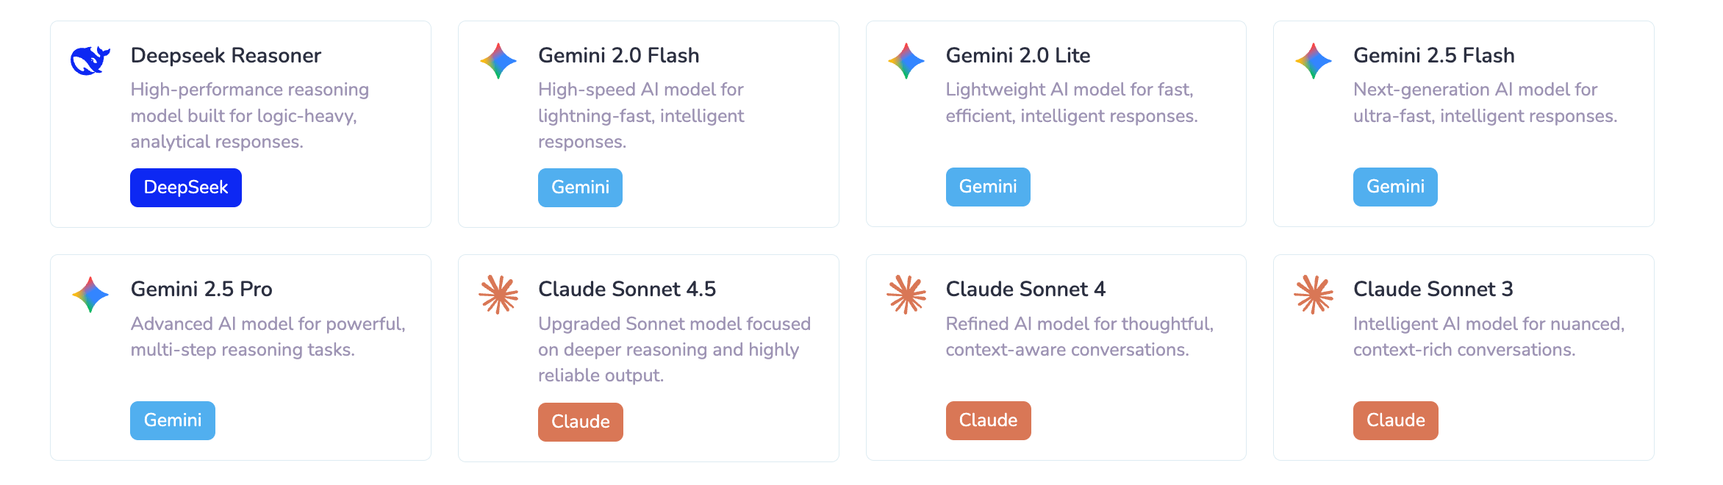Click the Gemini 2.0 Lite star icon

coord(906,60)
